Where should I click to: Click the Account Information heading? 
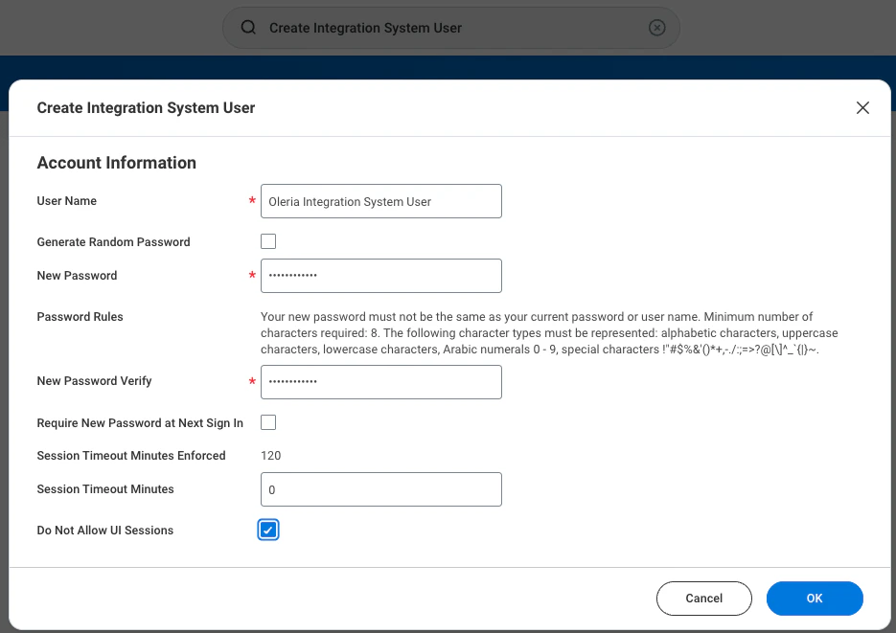coord(117,163)
